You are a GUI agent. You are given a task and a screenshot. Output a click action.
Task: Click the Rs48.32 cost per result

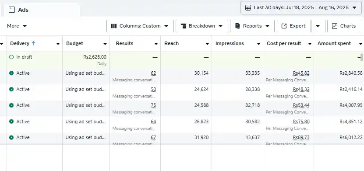301,90
